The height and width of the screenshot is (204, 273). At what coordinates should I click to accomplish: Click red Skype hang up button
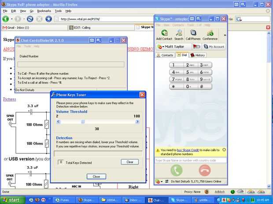point(205,170)
